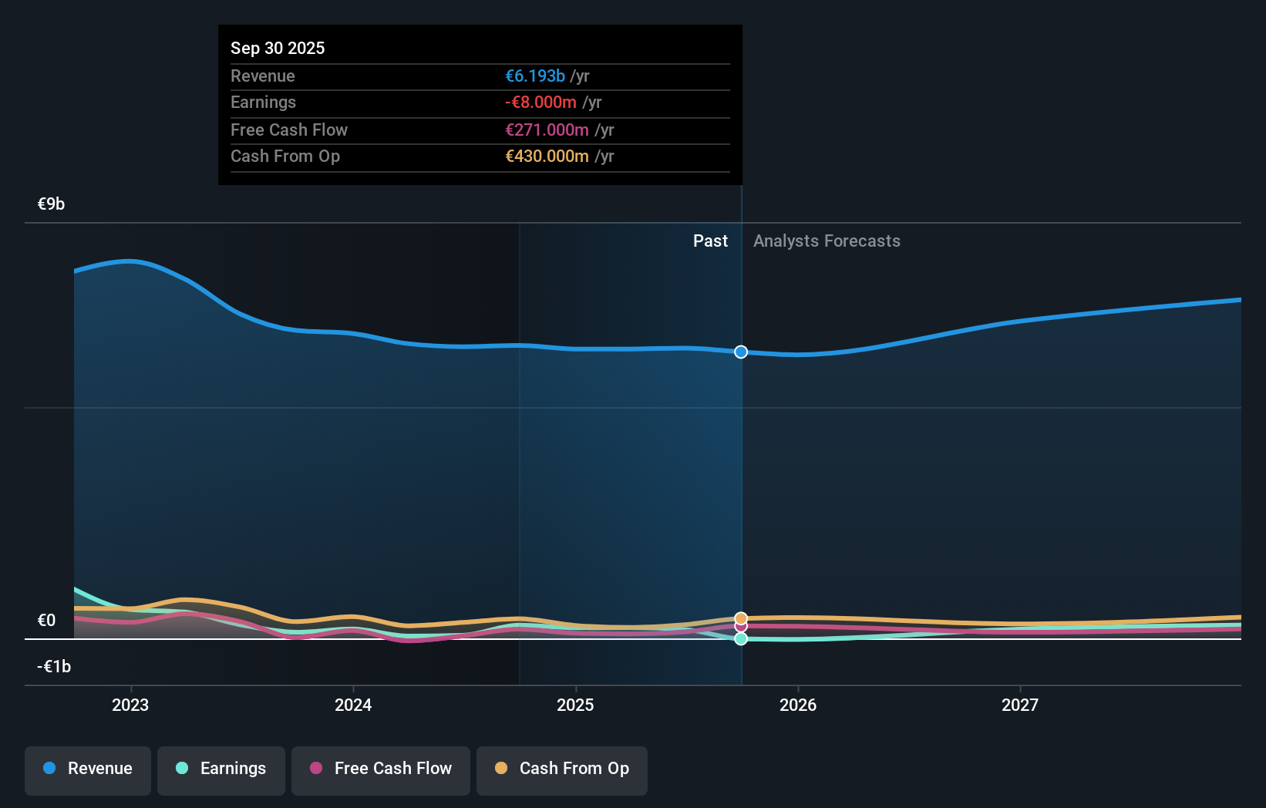Click the -€1b y-axis label
The image size is (1266, 808).
point(54,666)
